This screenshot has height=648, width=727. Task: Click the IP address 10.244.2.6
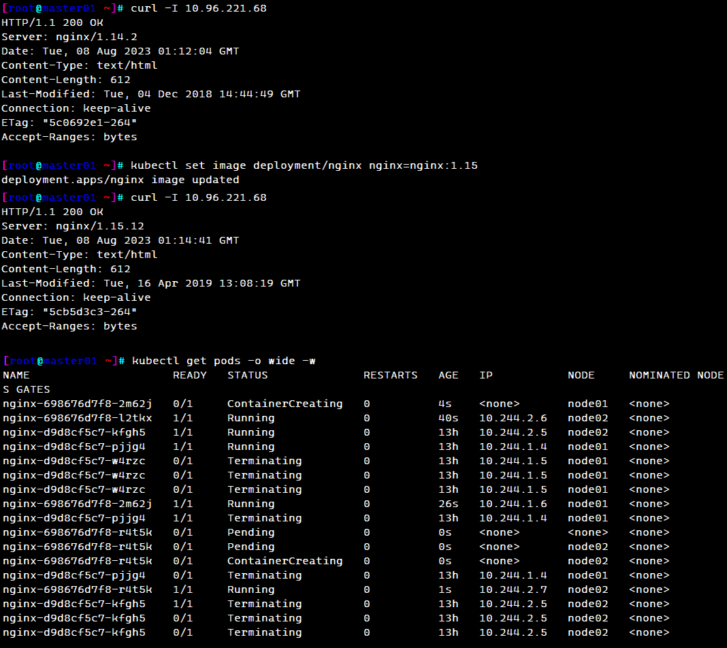513,418
